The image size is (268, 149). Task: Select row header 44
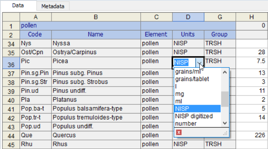click(11, 136)
